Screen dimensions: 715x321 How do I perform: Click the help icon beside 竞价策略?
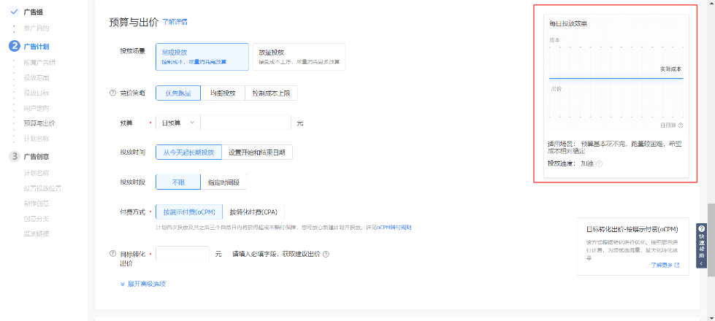pos(113,93)
